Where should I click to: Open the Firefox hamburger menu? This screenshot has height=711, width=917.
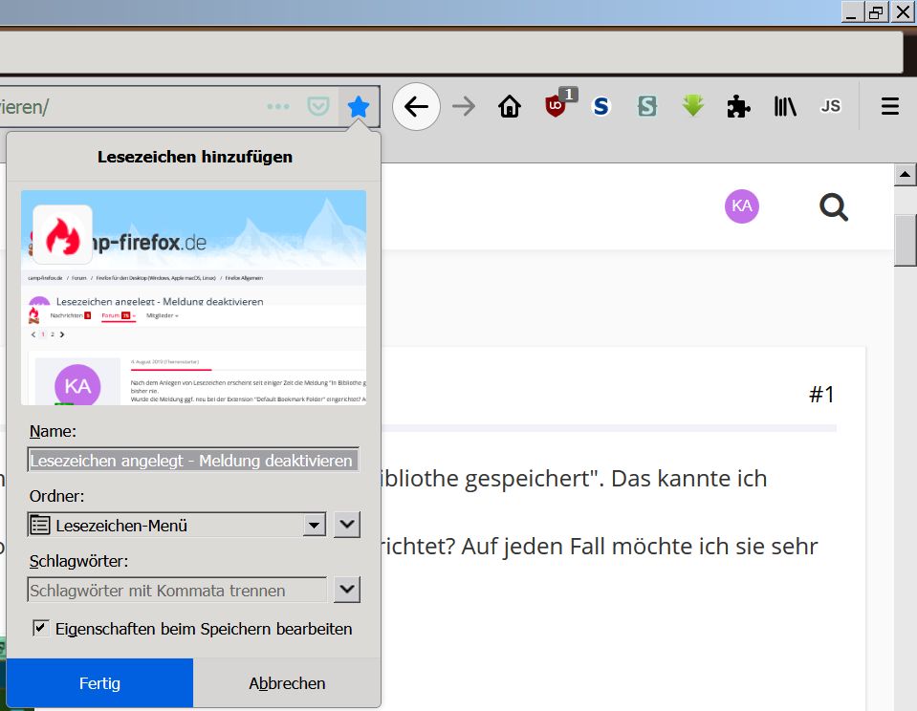pos(890,106)
